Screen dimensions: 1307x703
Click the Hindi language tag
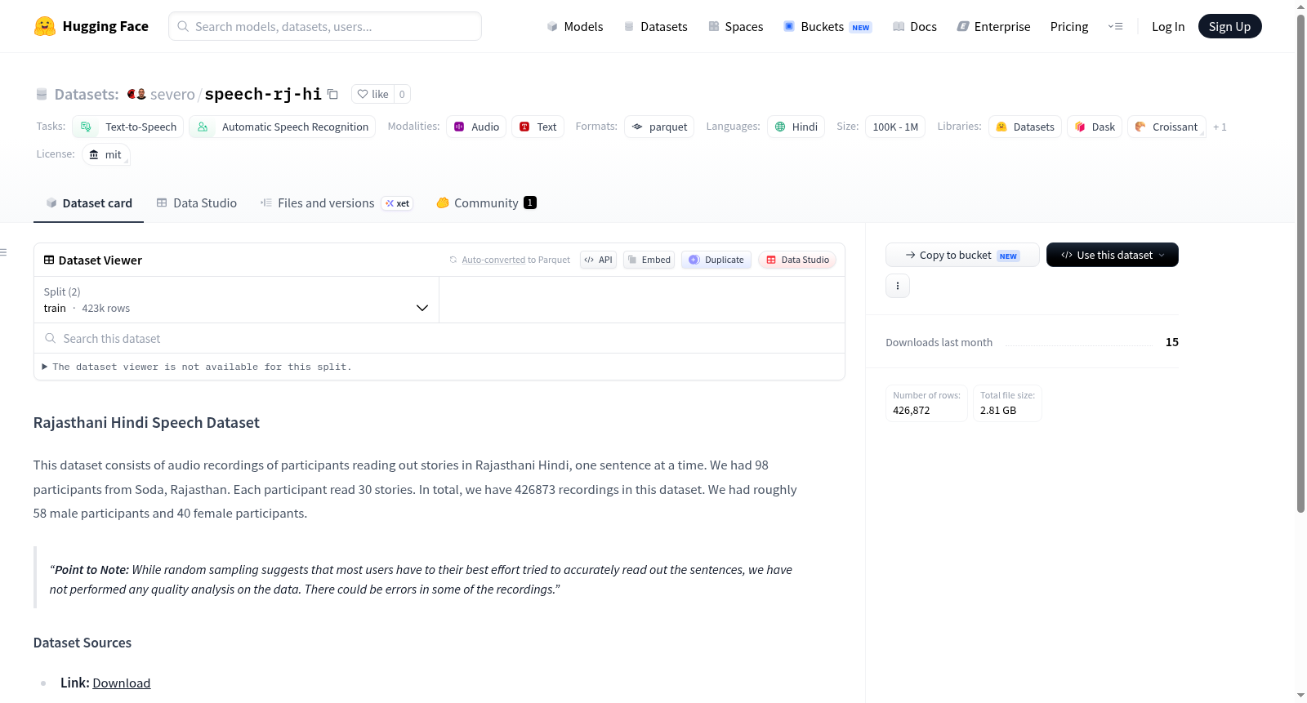[x=796, y=127]
